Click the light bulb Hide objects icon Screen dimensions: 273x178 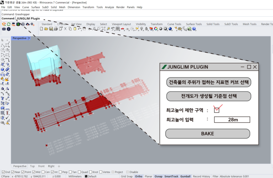[x=142, y=29]
